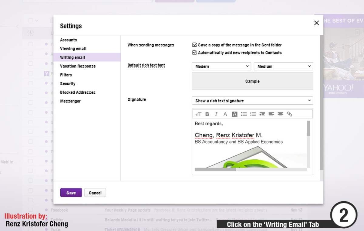Click the Cancel button
The image size is (364, 231).
(95, 193)
